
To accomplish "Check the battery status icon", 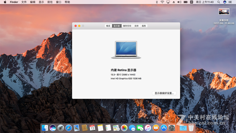I will pos(186,2).
